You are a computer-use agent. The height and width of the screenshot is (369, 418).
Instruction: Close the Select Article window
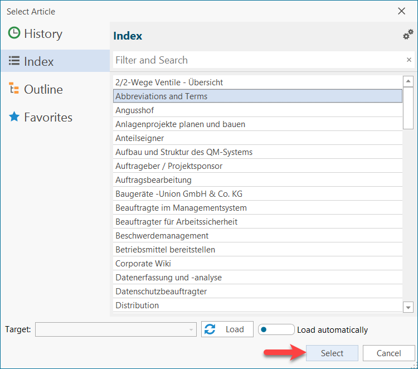[401, 11]
